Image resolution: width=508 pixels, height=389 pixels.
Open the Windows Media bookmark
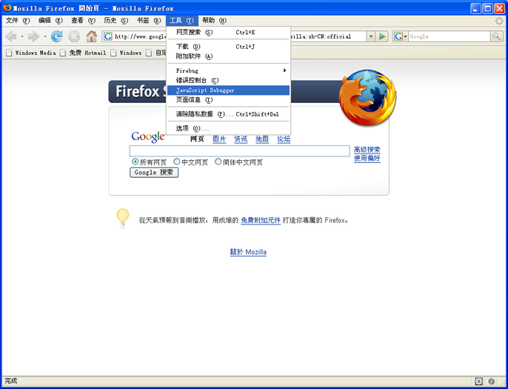(31, 53)
